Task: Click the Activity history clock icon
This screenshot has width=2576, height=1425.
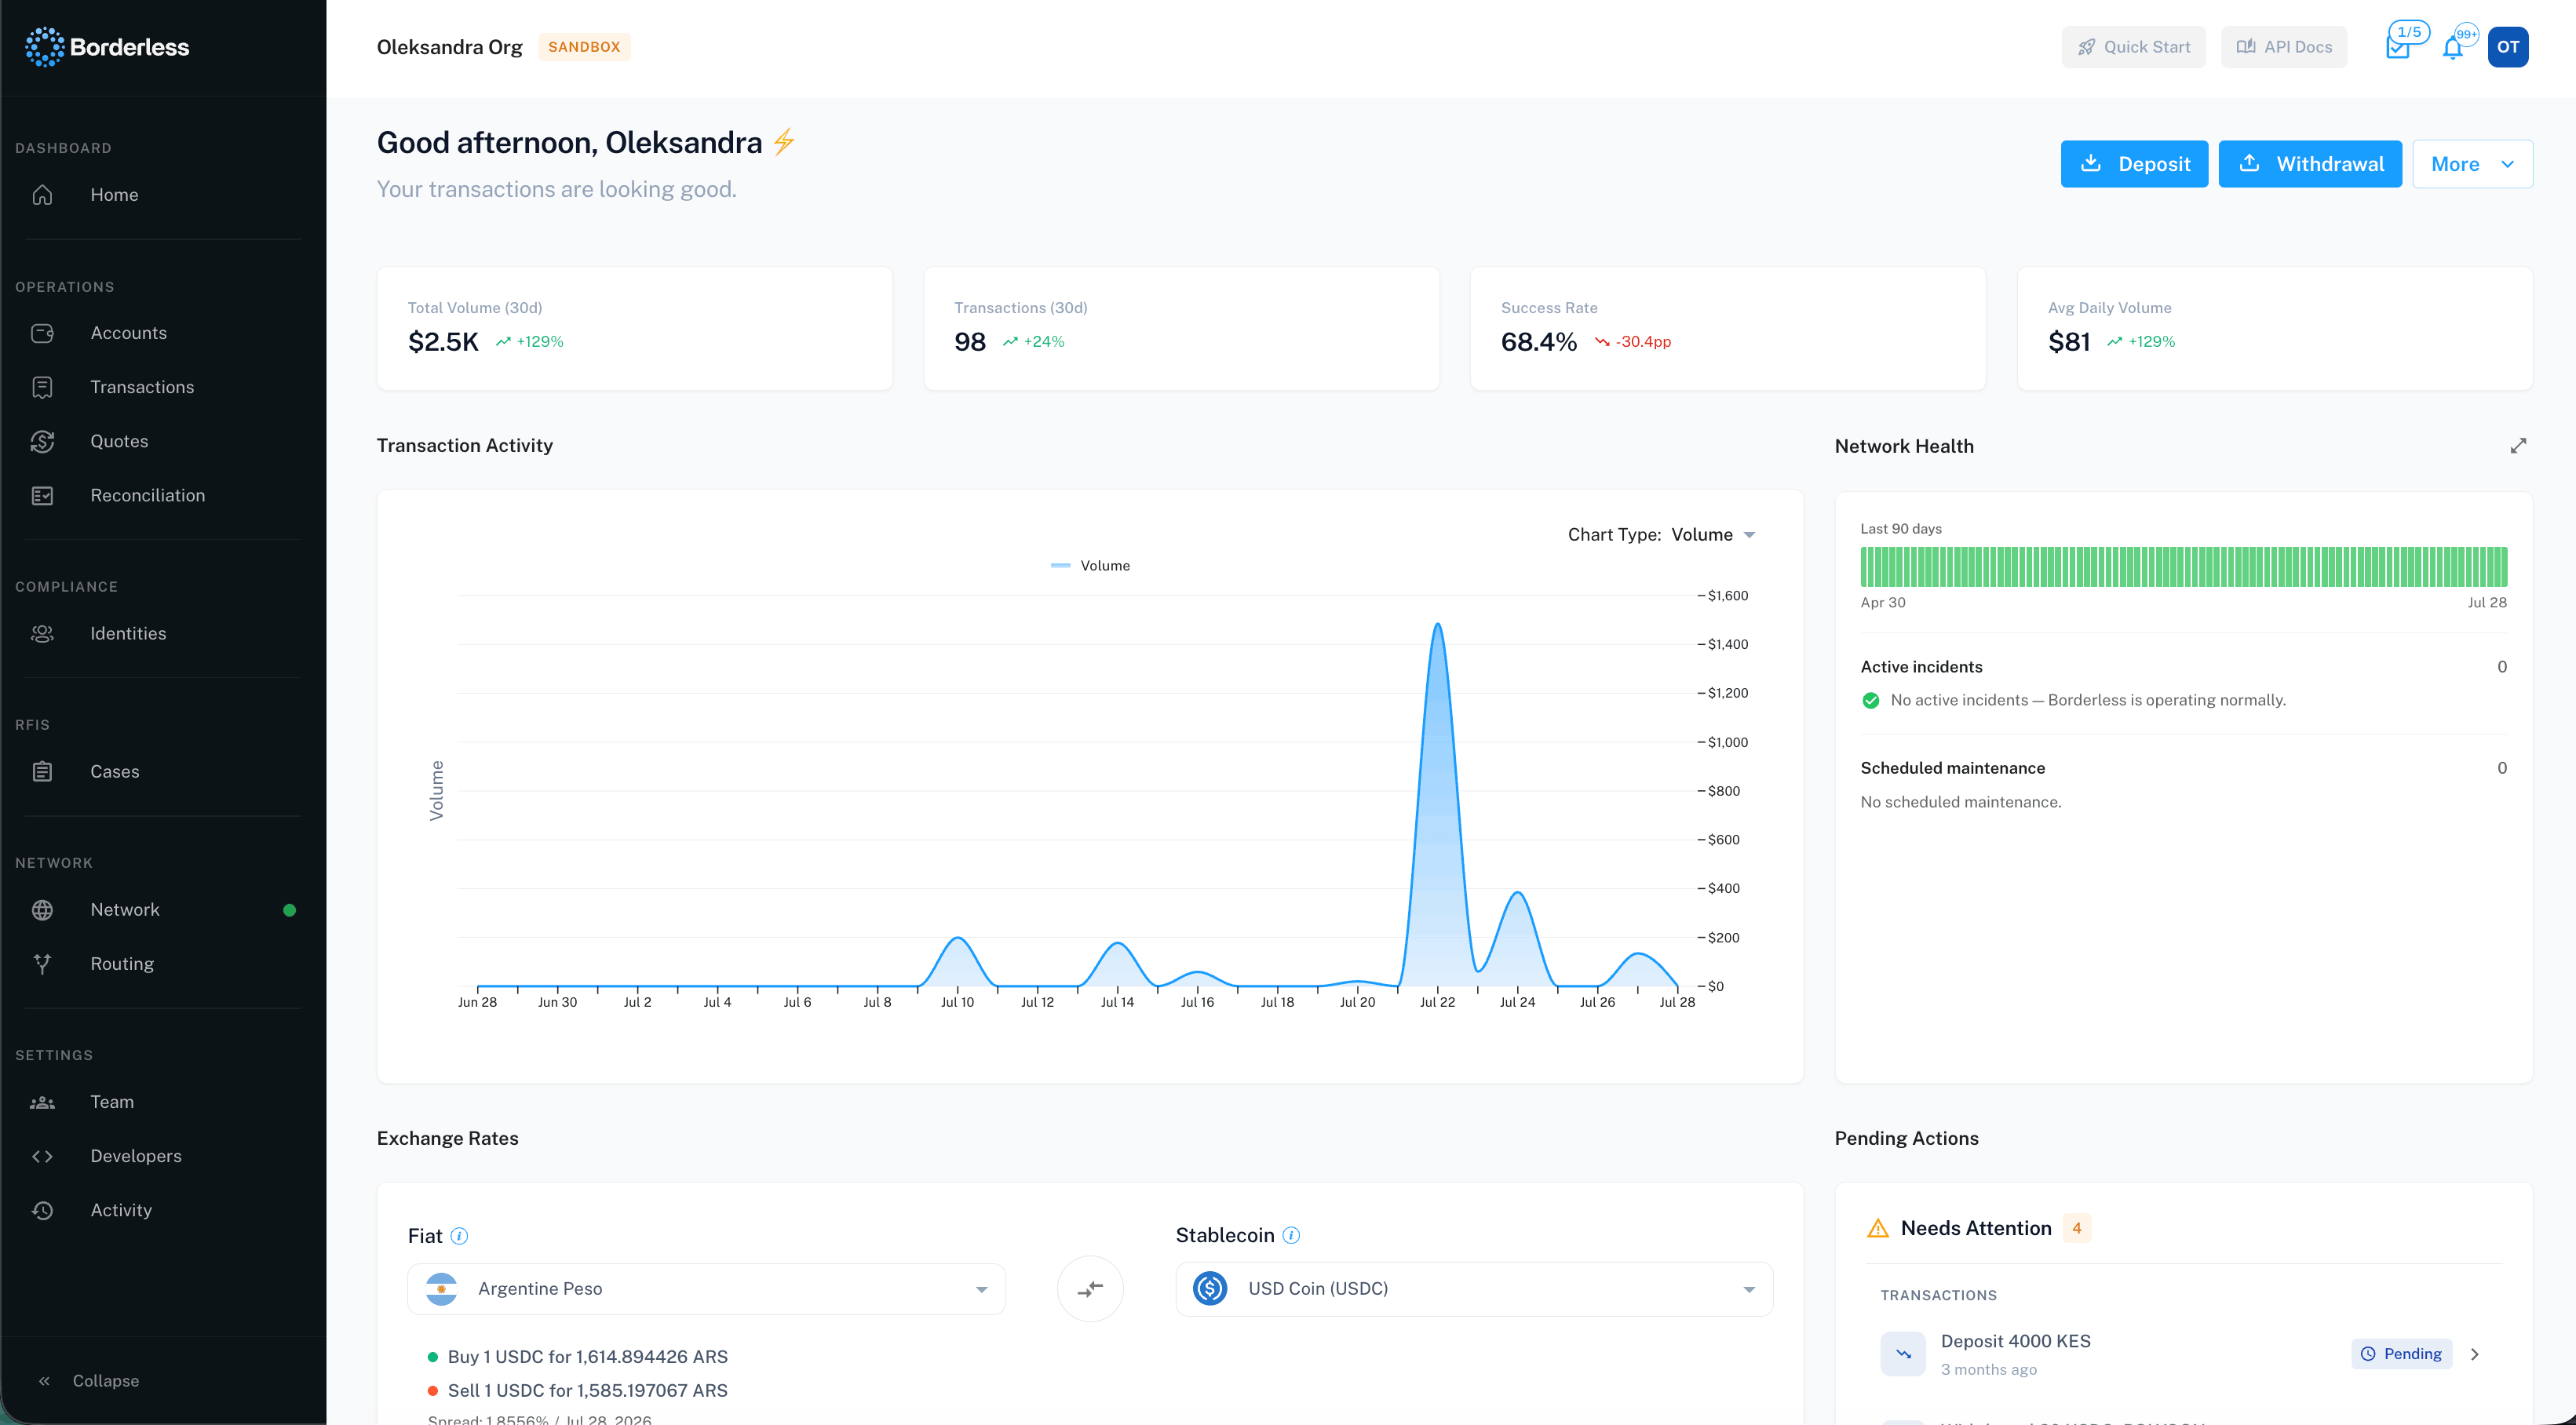Action: 42,1209
